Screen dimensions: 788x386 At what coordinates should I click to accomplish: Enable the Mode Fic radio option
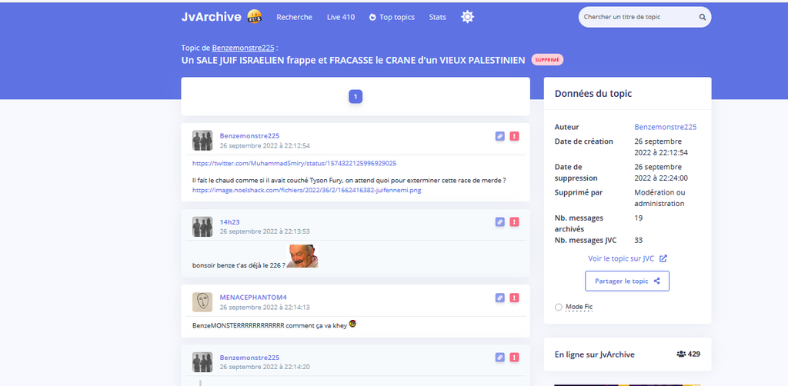click(x=559, y=308)
